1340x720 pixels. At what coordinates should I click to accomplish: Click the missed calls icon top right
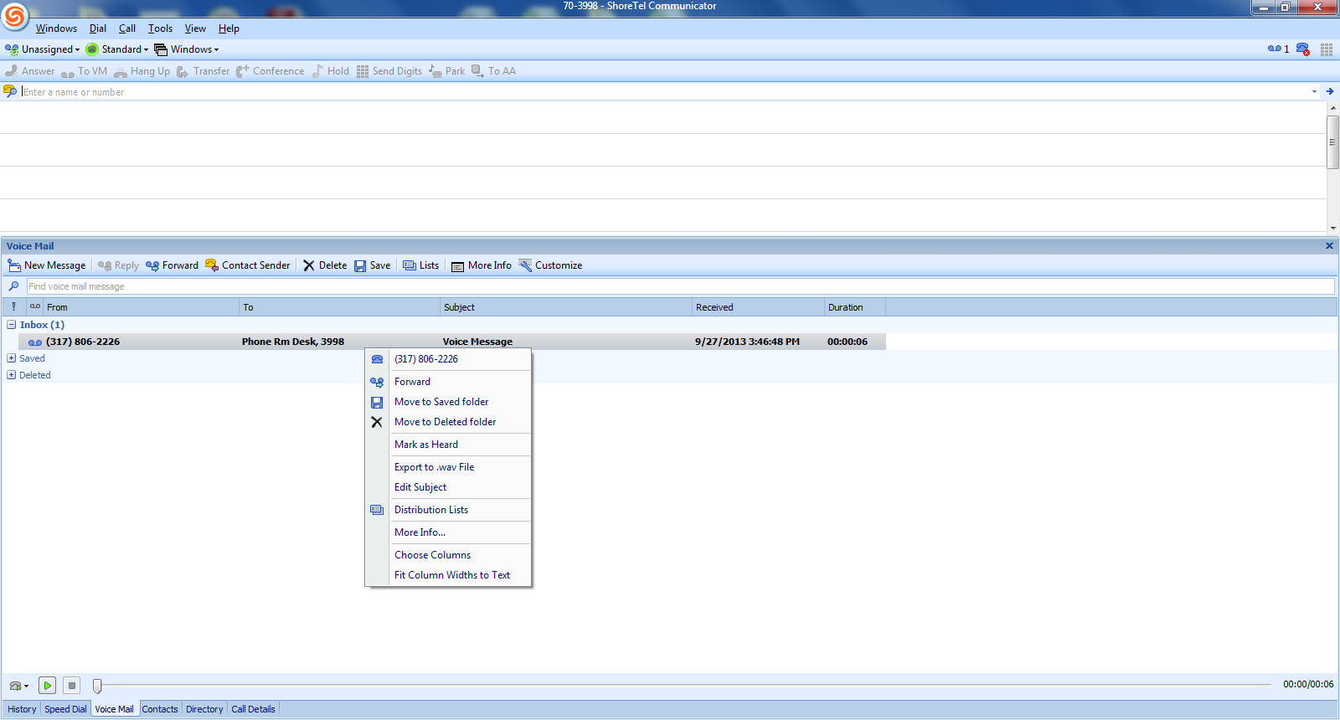(1303, 49)
